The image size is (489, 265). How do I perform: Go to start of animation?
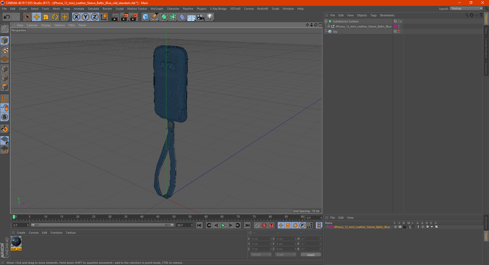199,225
